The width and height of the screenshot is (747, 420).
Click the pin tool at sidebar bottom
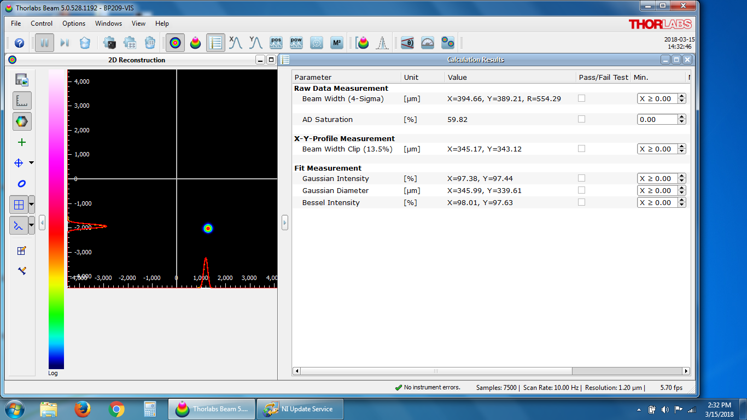[22, 271]
